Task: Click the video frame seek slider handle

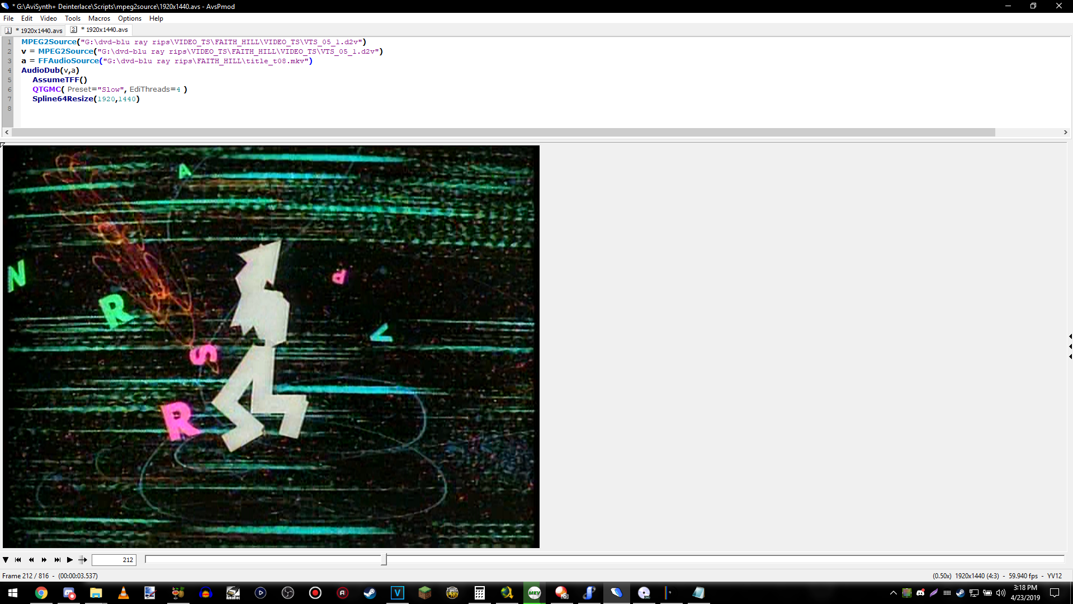Action: [384, 559]
